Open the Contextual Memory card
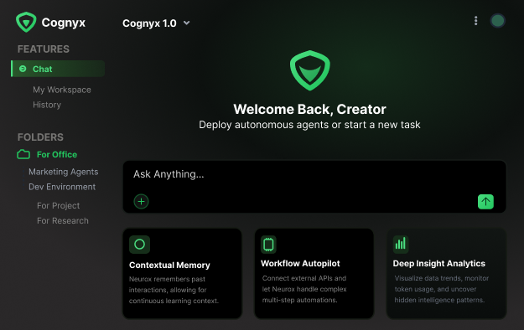Image resolution: width=524 pixels, height=330 pixels. coord(182,274)
